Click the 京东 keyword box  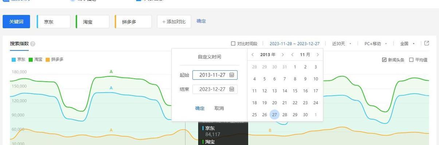pos(54,22)
